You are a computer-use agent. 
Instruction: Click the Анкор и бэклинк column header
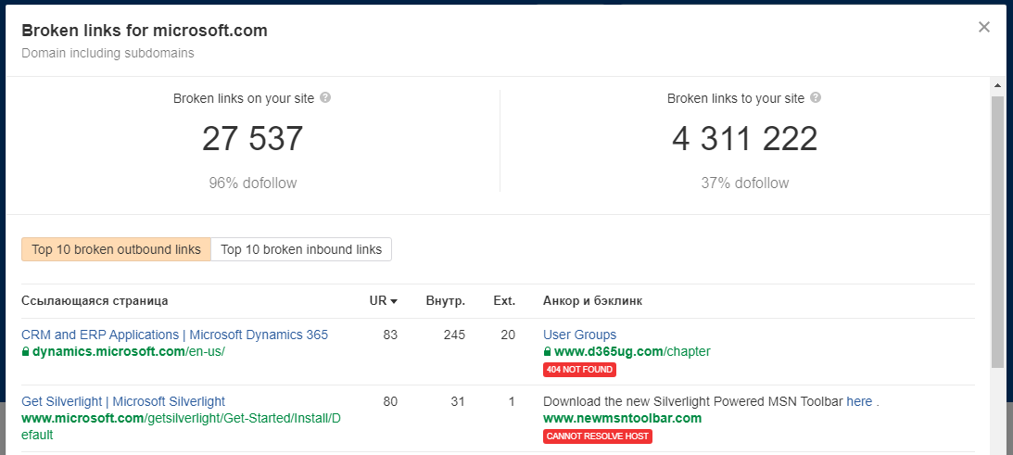[592, 300]
